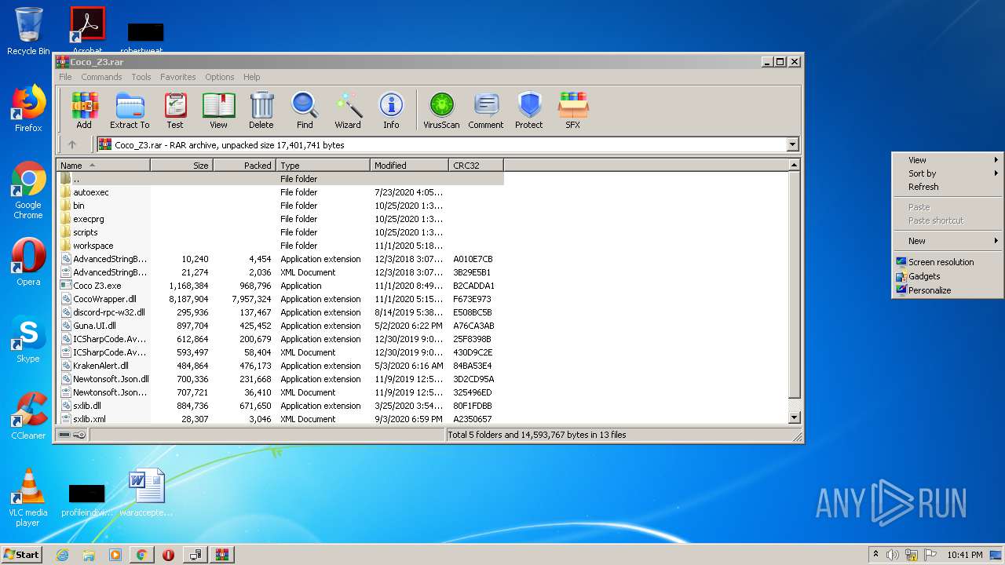This screenshot has width=1005, height=565.
Task: Go up one folder level arrow
Action: coord(72,144)
